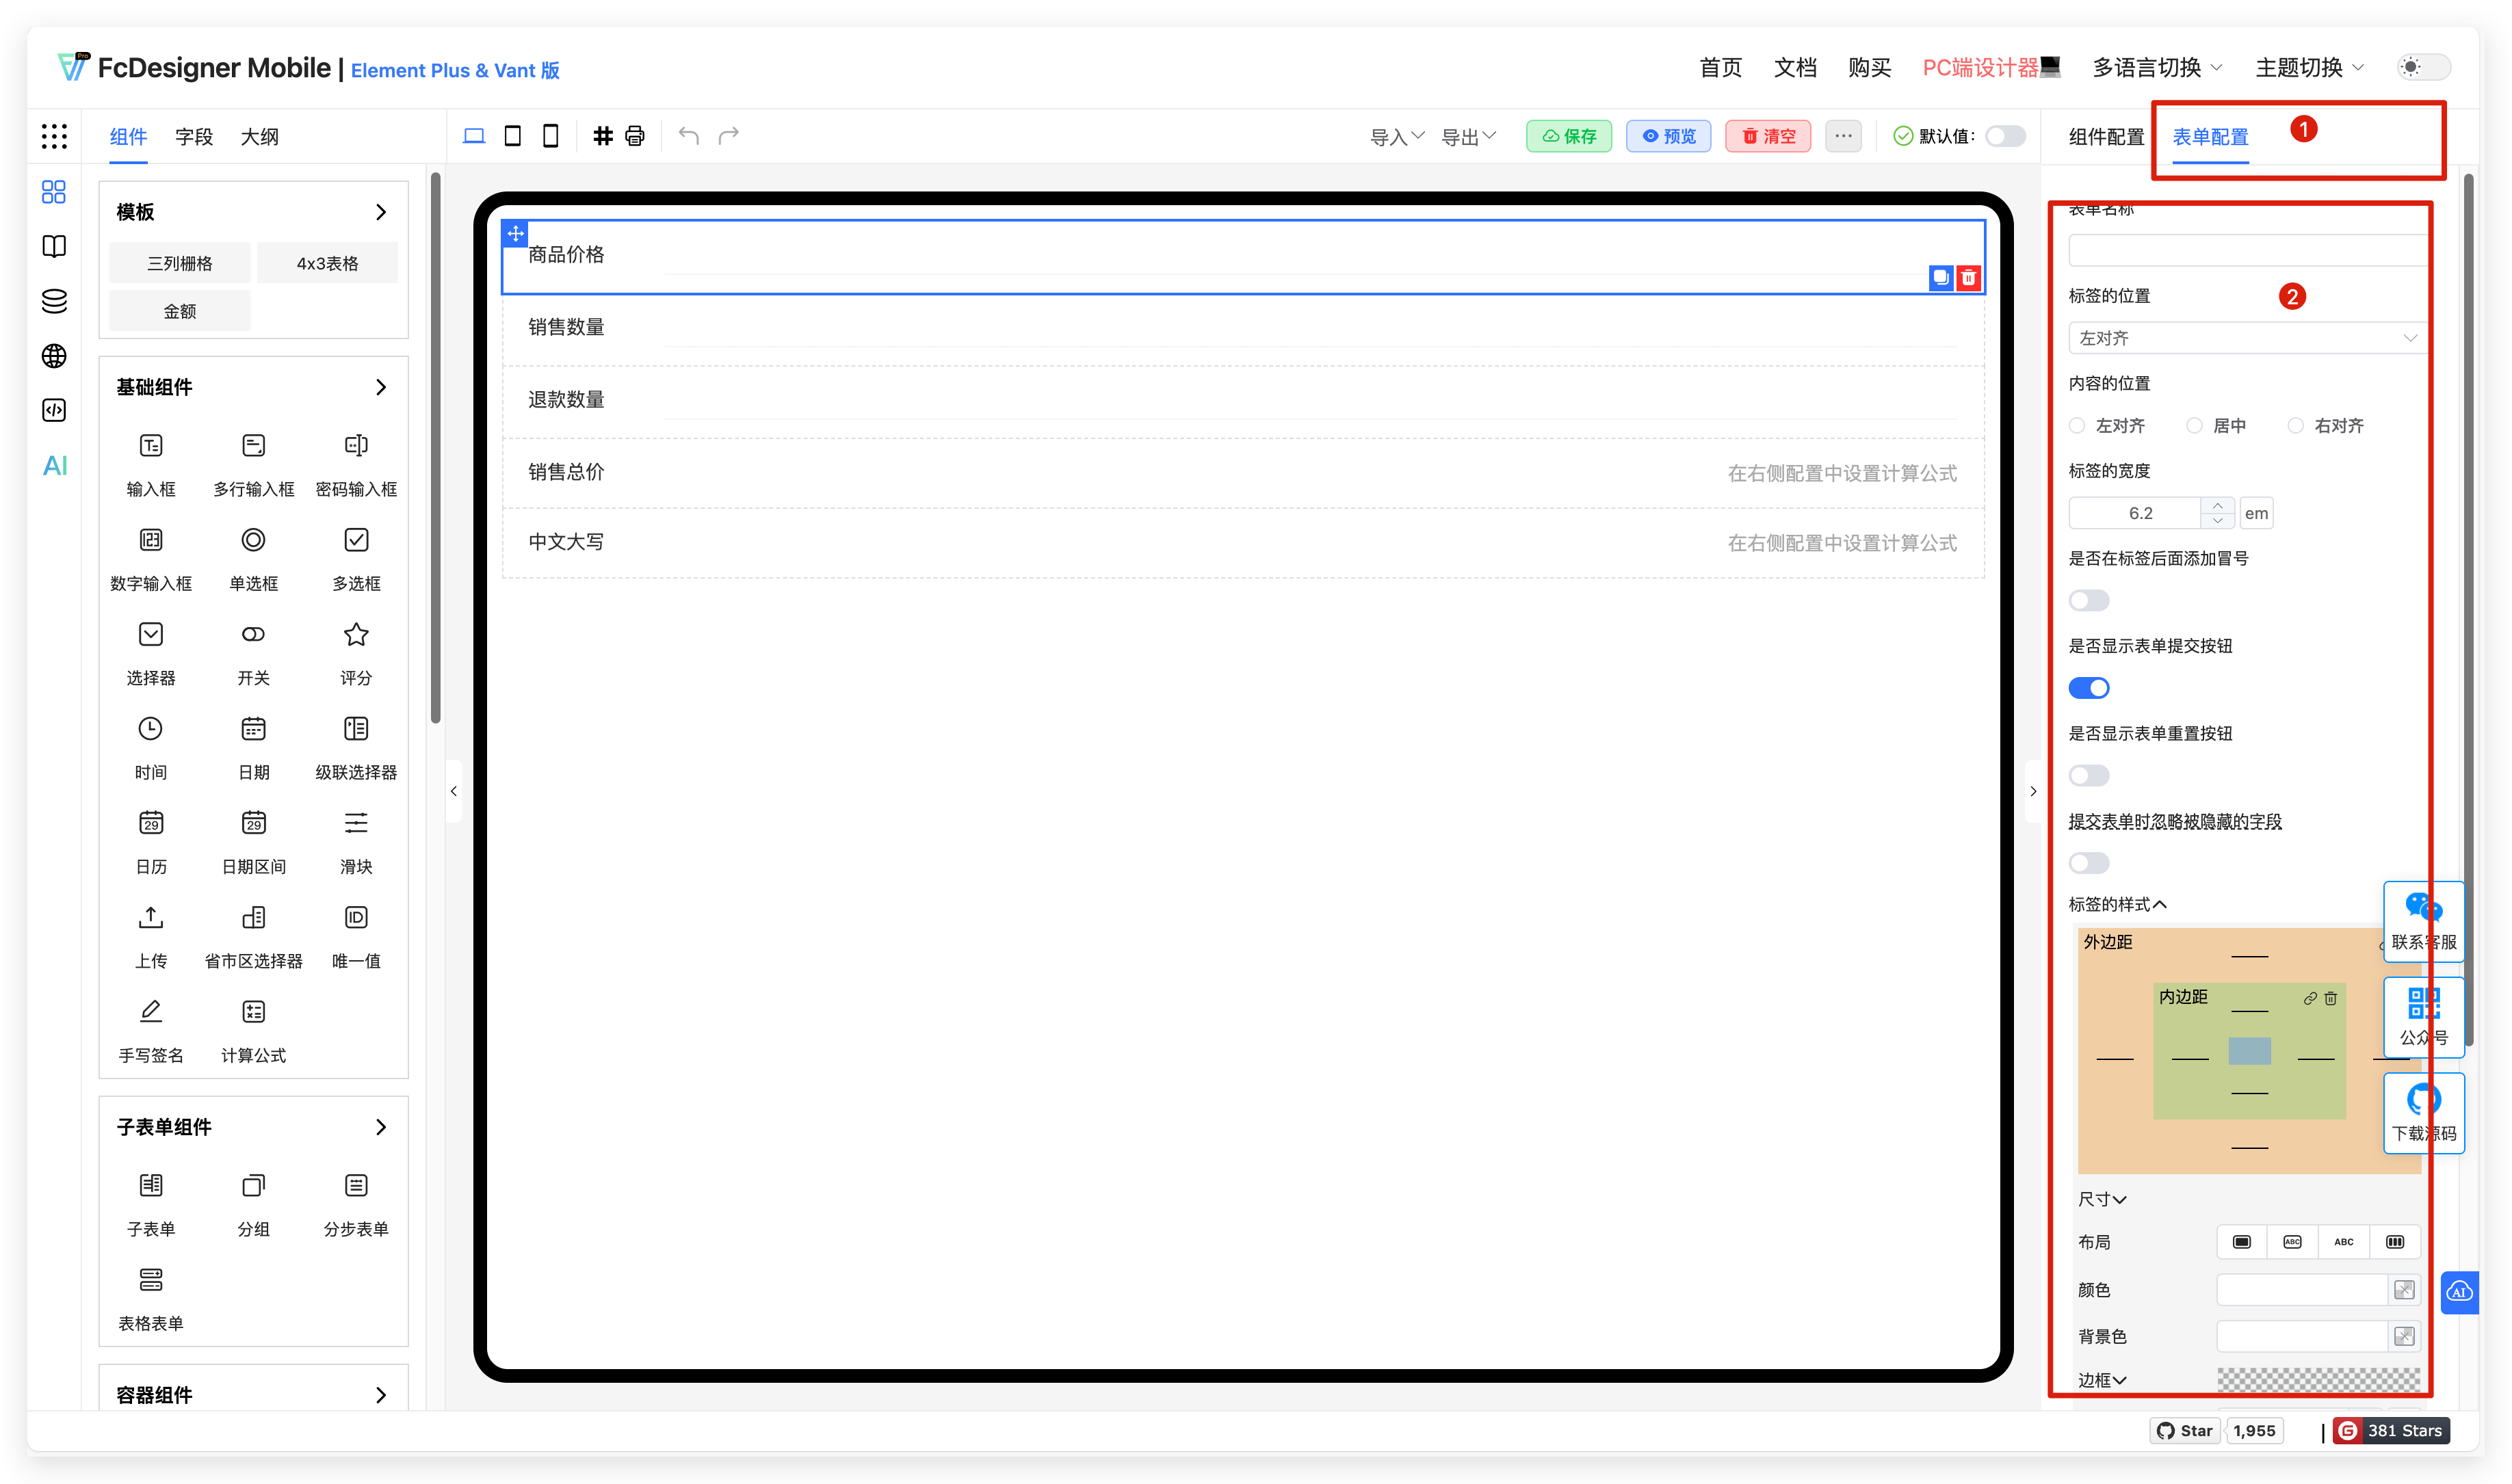Click the globe icon in left sidebar

[53, 356]
